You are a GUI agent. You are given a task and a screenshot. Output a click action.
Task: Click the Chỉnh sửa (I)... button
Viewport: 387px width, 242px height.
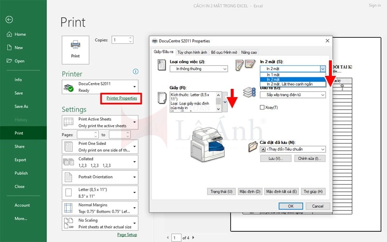[x=310, y=158]
